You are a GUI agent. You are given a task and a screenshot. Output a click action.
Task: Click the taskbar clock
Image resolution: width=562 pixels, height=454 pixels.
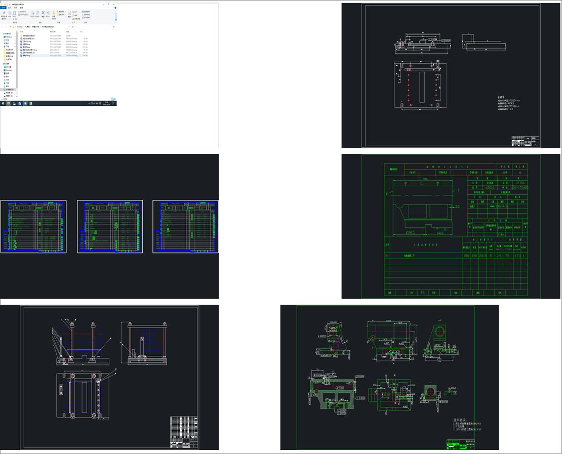[x=106, y=103]
